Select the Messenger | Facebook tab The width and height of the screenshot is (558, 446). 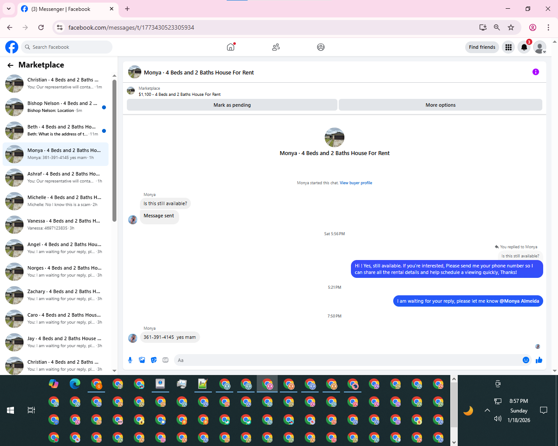(68, 9)
